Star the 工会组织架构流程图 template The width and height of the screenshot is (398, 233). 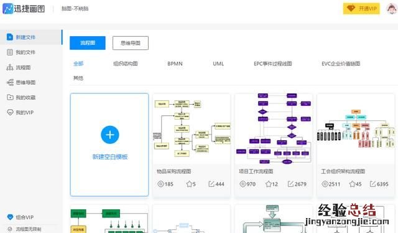(352, 184)
